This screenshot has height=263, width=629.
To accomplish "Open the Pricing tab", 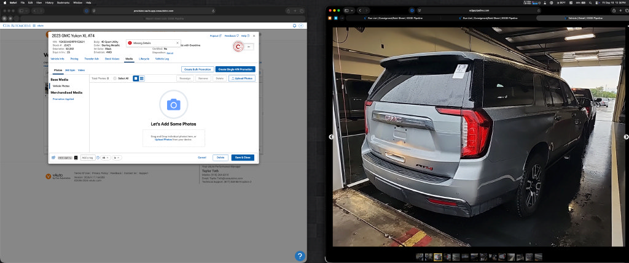I will 74,59.
